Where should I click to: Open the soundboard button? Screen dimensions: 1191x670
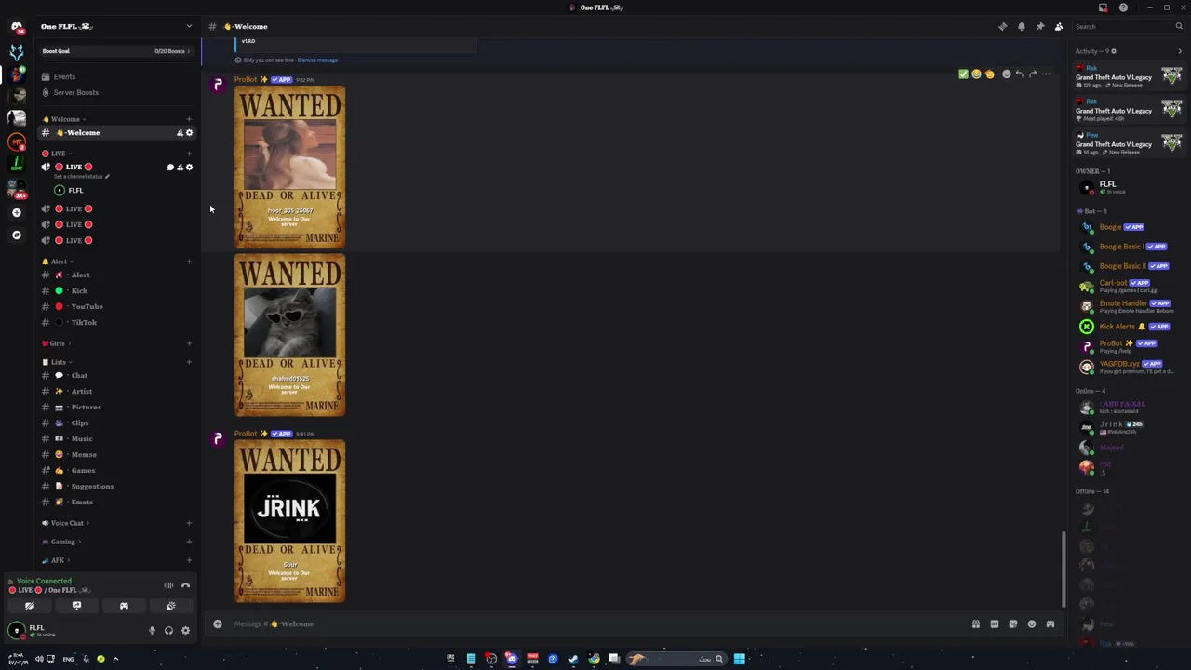click(171, 606)
